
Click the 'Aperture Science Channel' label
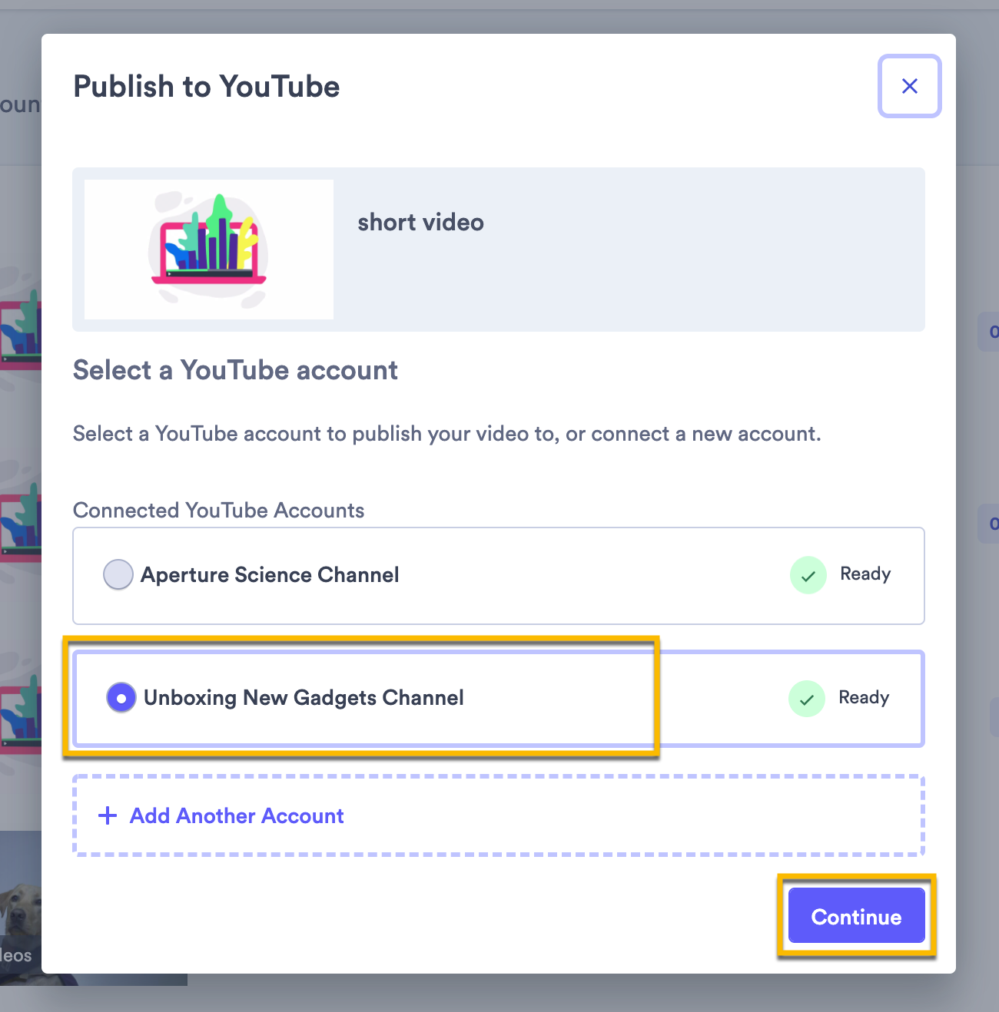pos(270,575)
